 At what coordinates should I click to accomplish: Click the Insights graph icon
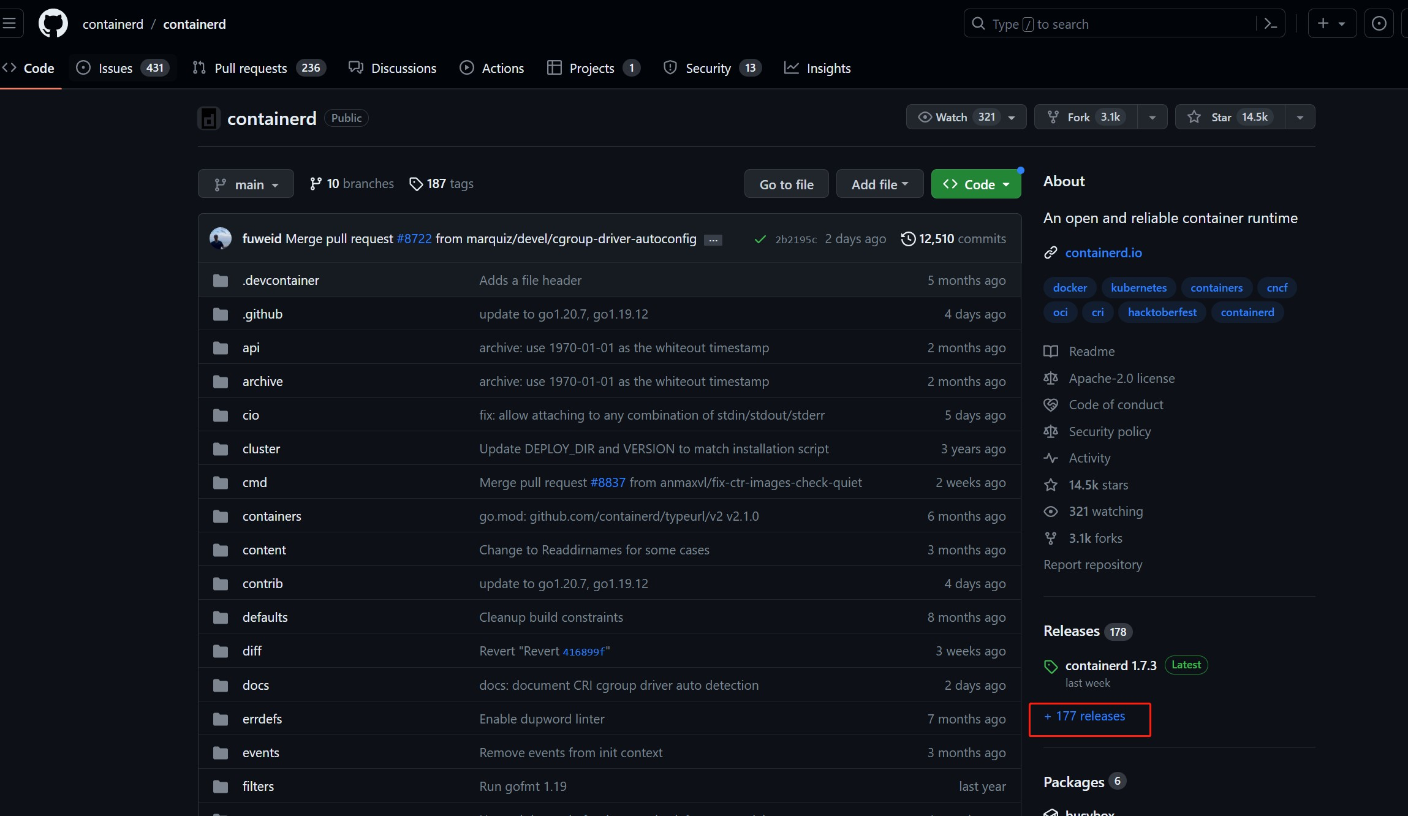pos(790,67)
